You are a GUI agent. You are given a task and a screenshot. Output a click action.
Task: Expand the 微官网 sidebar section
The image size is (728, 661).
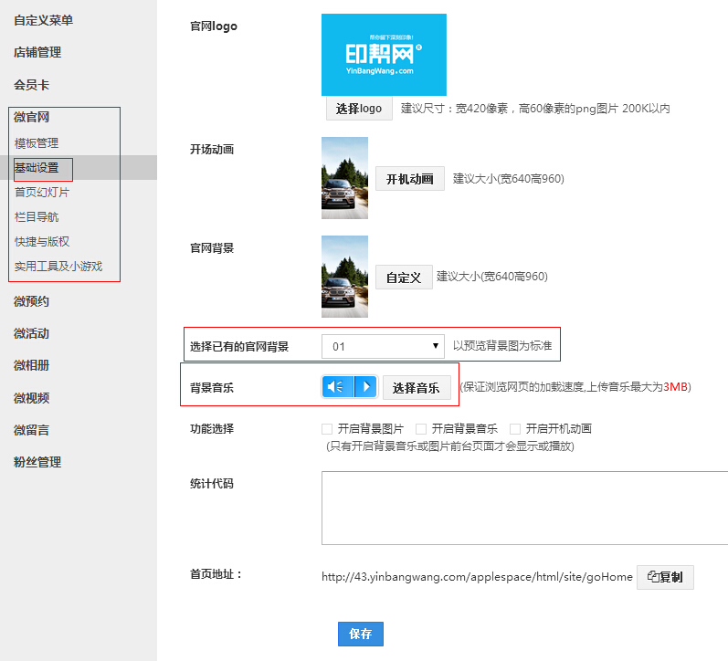[31, 117]
